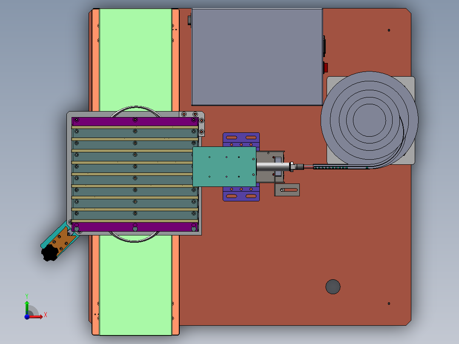Select the teal rectangular slide plate
The width and height of the screenshot is (459, 344).
point(224,166)
